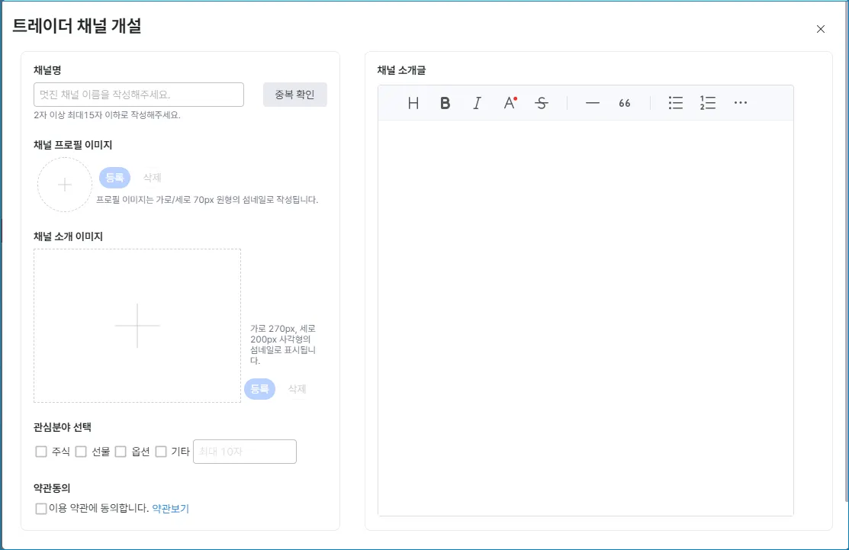Focus the 채널명 input field
Image resolution: width=849 pixels, height=550 pixels.
click(x=139, y=94)
